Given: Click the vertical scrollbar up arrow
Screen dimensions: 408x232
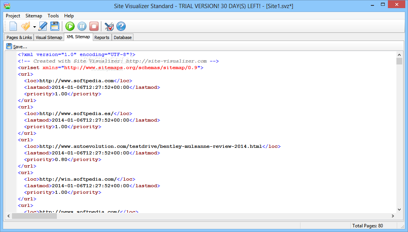Looking at the screenshot, I should pyautogui.click(x=399, y=54).
